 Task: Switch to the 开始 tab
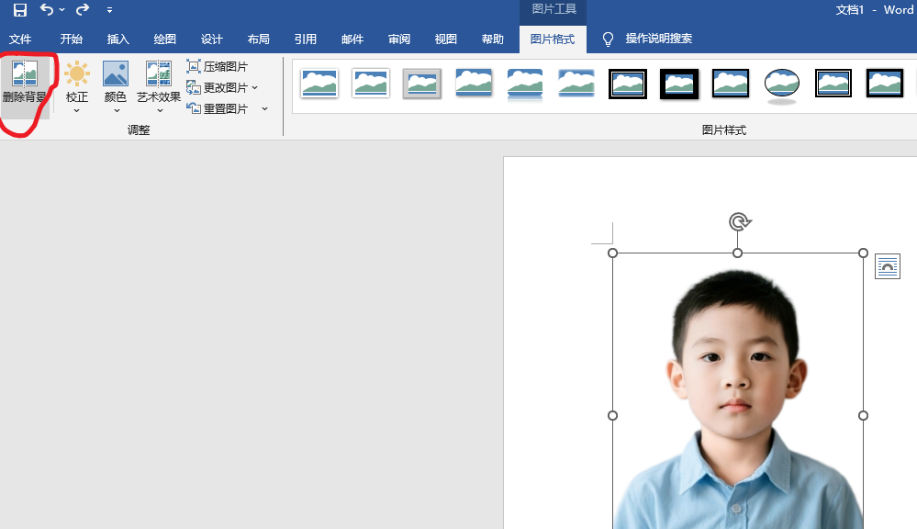click(x=72, y=39)
